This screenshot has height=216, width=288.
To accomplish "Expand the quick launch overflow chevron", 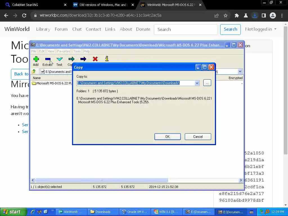I will [x=52, y=210].
